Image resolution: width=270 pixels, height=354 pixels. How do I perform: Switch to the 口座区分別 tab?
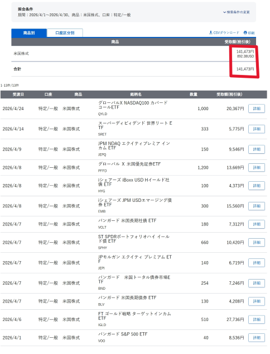[x=65, y=33]
